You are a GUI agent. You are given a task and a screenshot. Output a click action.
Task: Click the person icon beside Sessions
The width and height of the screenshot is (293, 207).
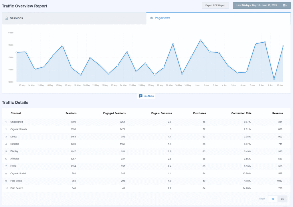[x=7, y=18]
